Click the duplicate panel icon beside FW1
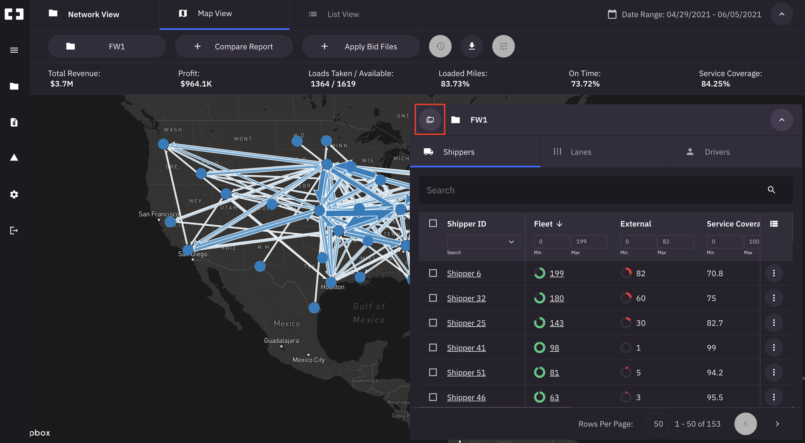805x443 pixels. [430, 120]
